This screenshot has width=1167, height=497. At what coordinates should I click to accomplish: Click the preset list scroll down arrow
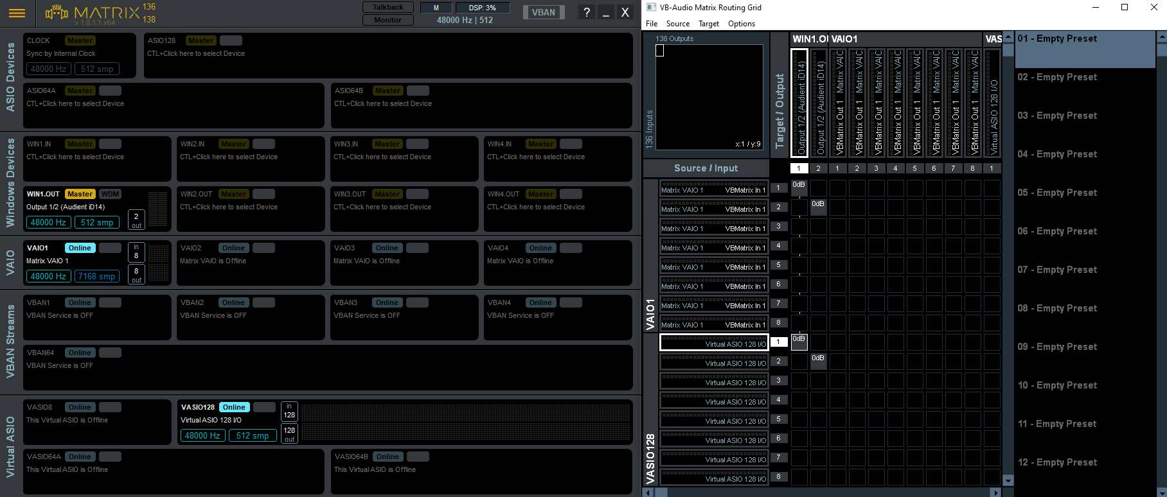point(1161,491)
